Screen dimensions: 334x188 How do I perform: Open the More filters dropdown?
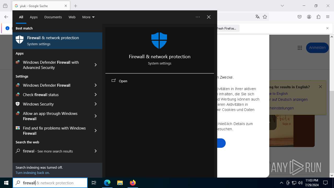tap(88, 17)
